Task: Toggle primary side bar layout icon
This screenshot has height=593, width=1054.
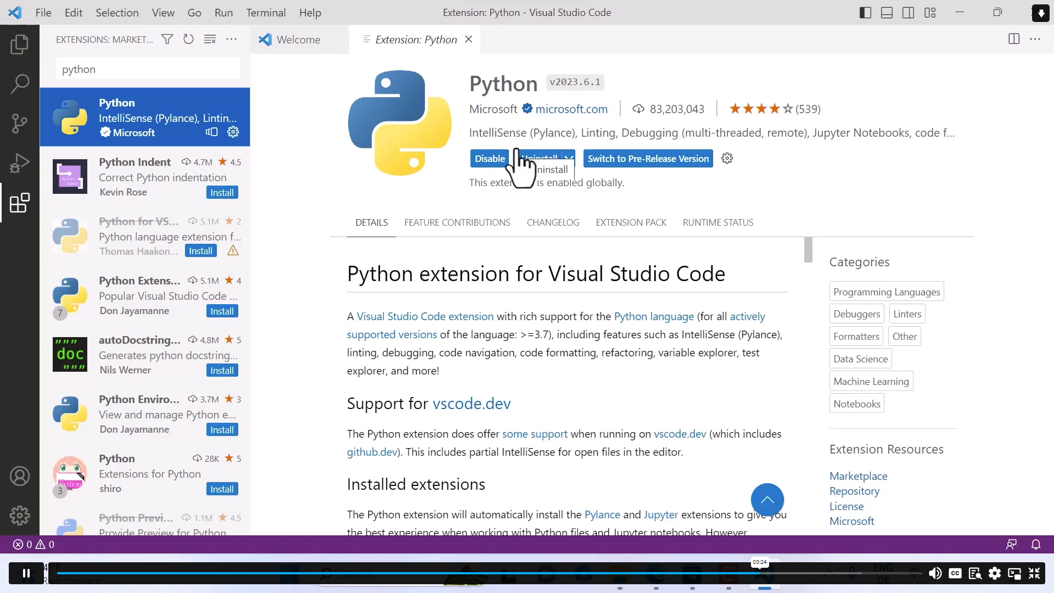Action: click(x=865, y=13)
